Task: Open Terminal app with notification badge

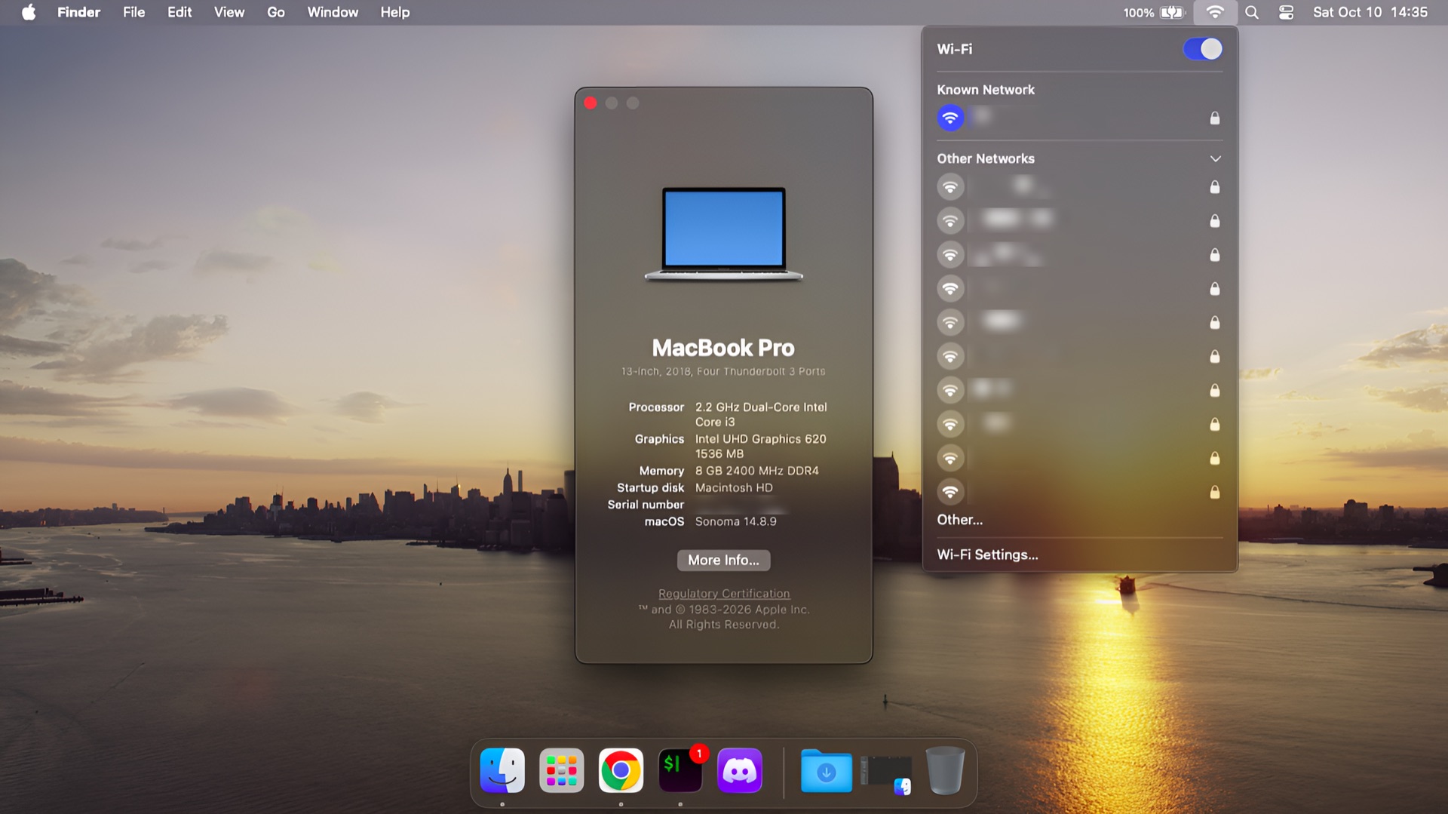Action: point(680,770)
